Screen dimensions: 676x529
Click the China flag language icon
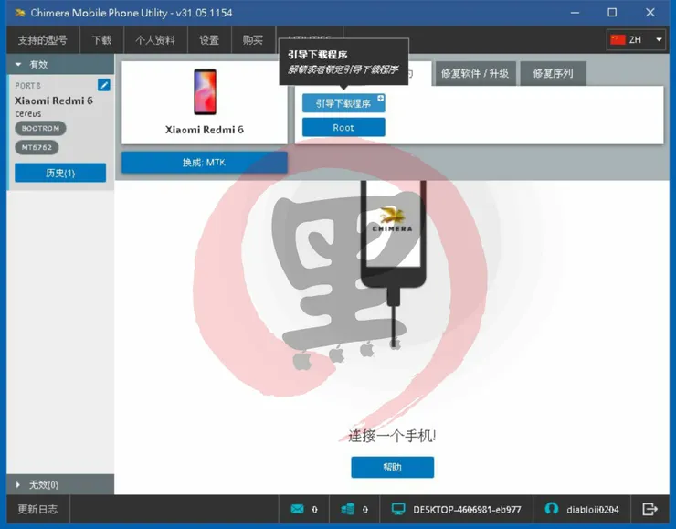click(x=618, y=39)
